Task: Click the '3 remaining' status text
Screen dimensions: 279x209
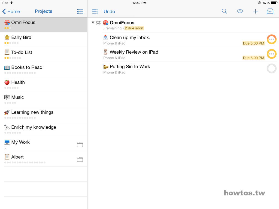Action: (112, 28)
